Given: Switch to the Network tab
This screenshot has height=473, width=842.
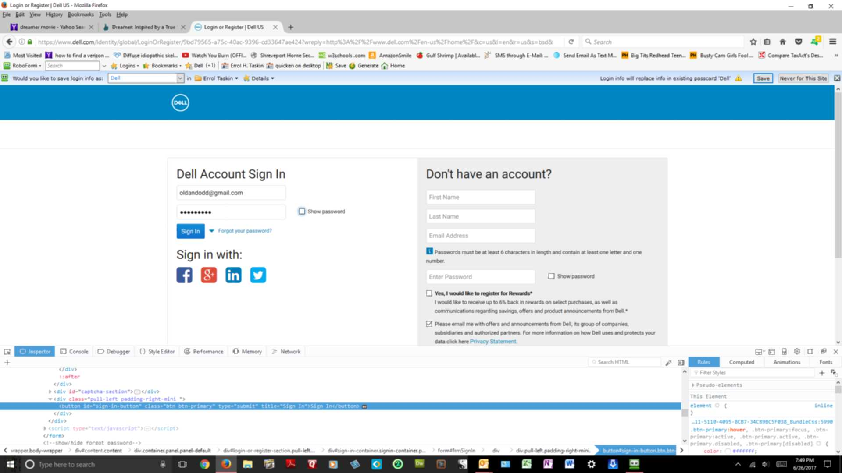Looking at the screenshot, I should (x=286, y=351).
